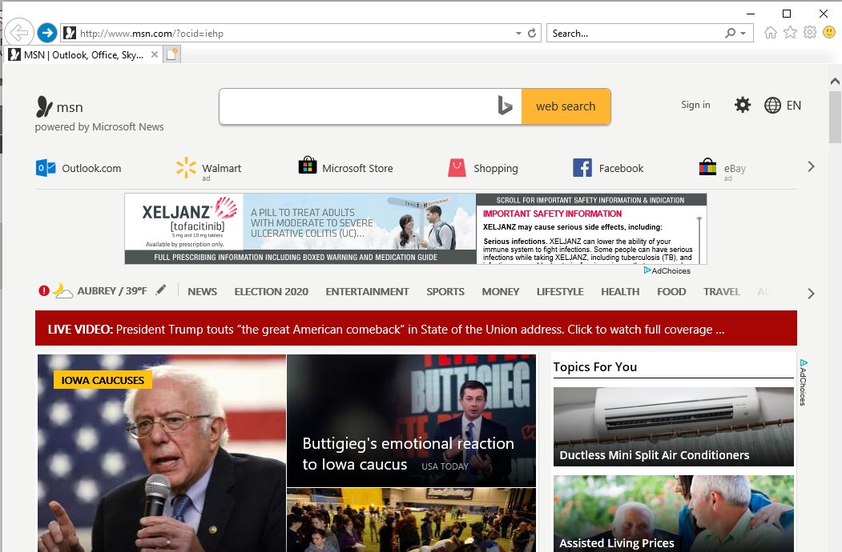Viewport: 842px width, 552px height.
Task: Close the MSN browser tab
Action: pos(155,54)
